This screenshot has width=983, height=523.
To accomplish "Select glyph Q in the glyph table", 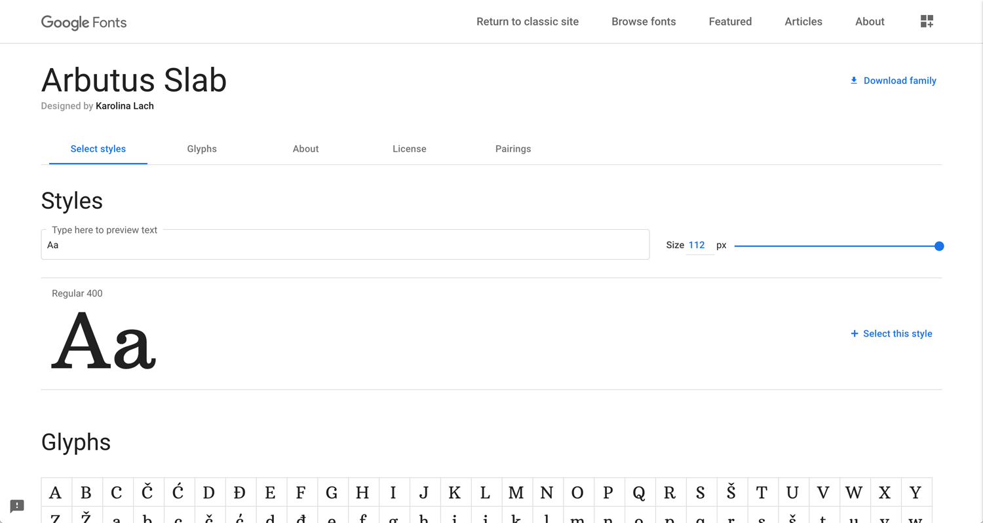I will (x=640, y=492).
